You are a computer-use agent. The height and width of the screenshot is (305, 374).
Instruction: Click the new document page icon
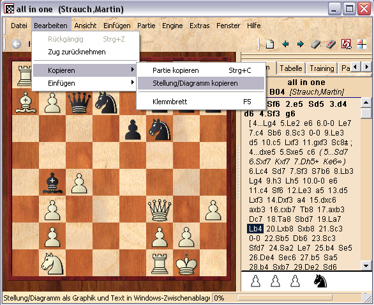tap(270, 44)
